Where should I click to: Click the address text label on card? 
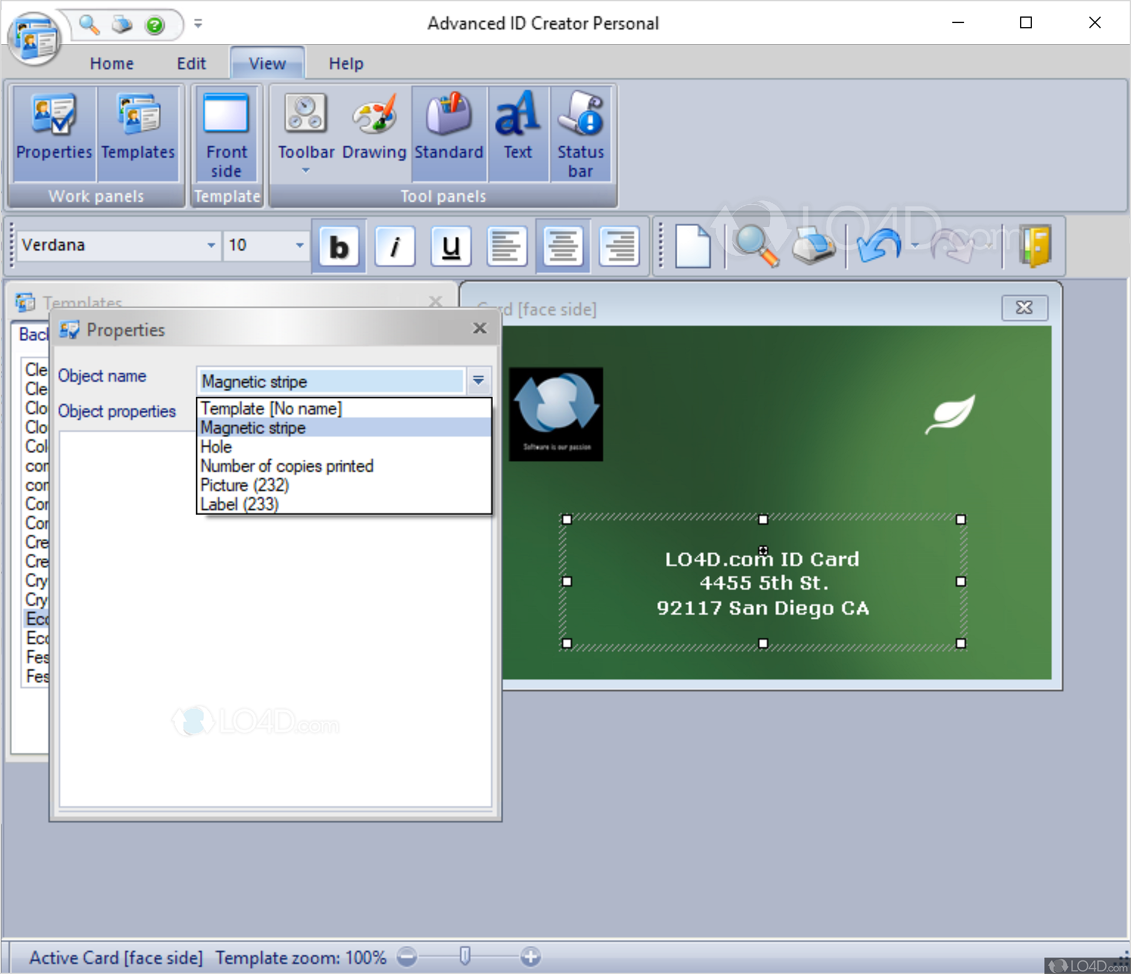click(763, 583)
